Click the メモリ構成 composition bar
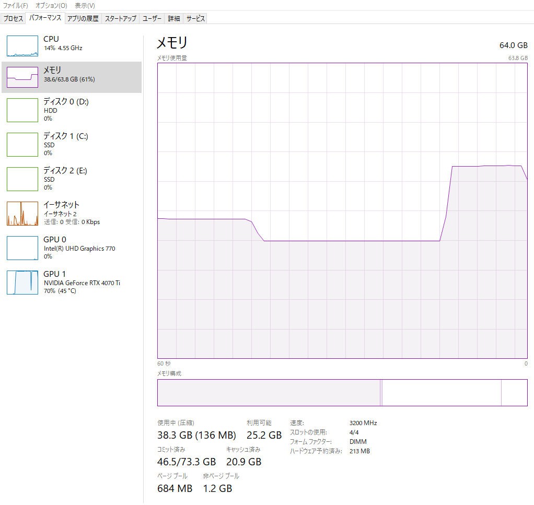 [342, 393]
